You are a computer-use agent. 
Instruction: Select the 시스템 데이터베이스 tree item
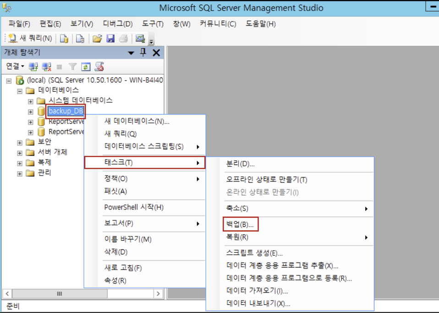point(81,100)
